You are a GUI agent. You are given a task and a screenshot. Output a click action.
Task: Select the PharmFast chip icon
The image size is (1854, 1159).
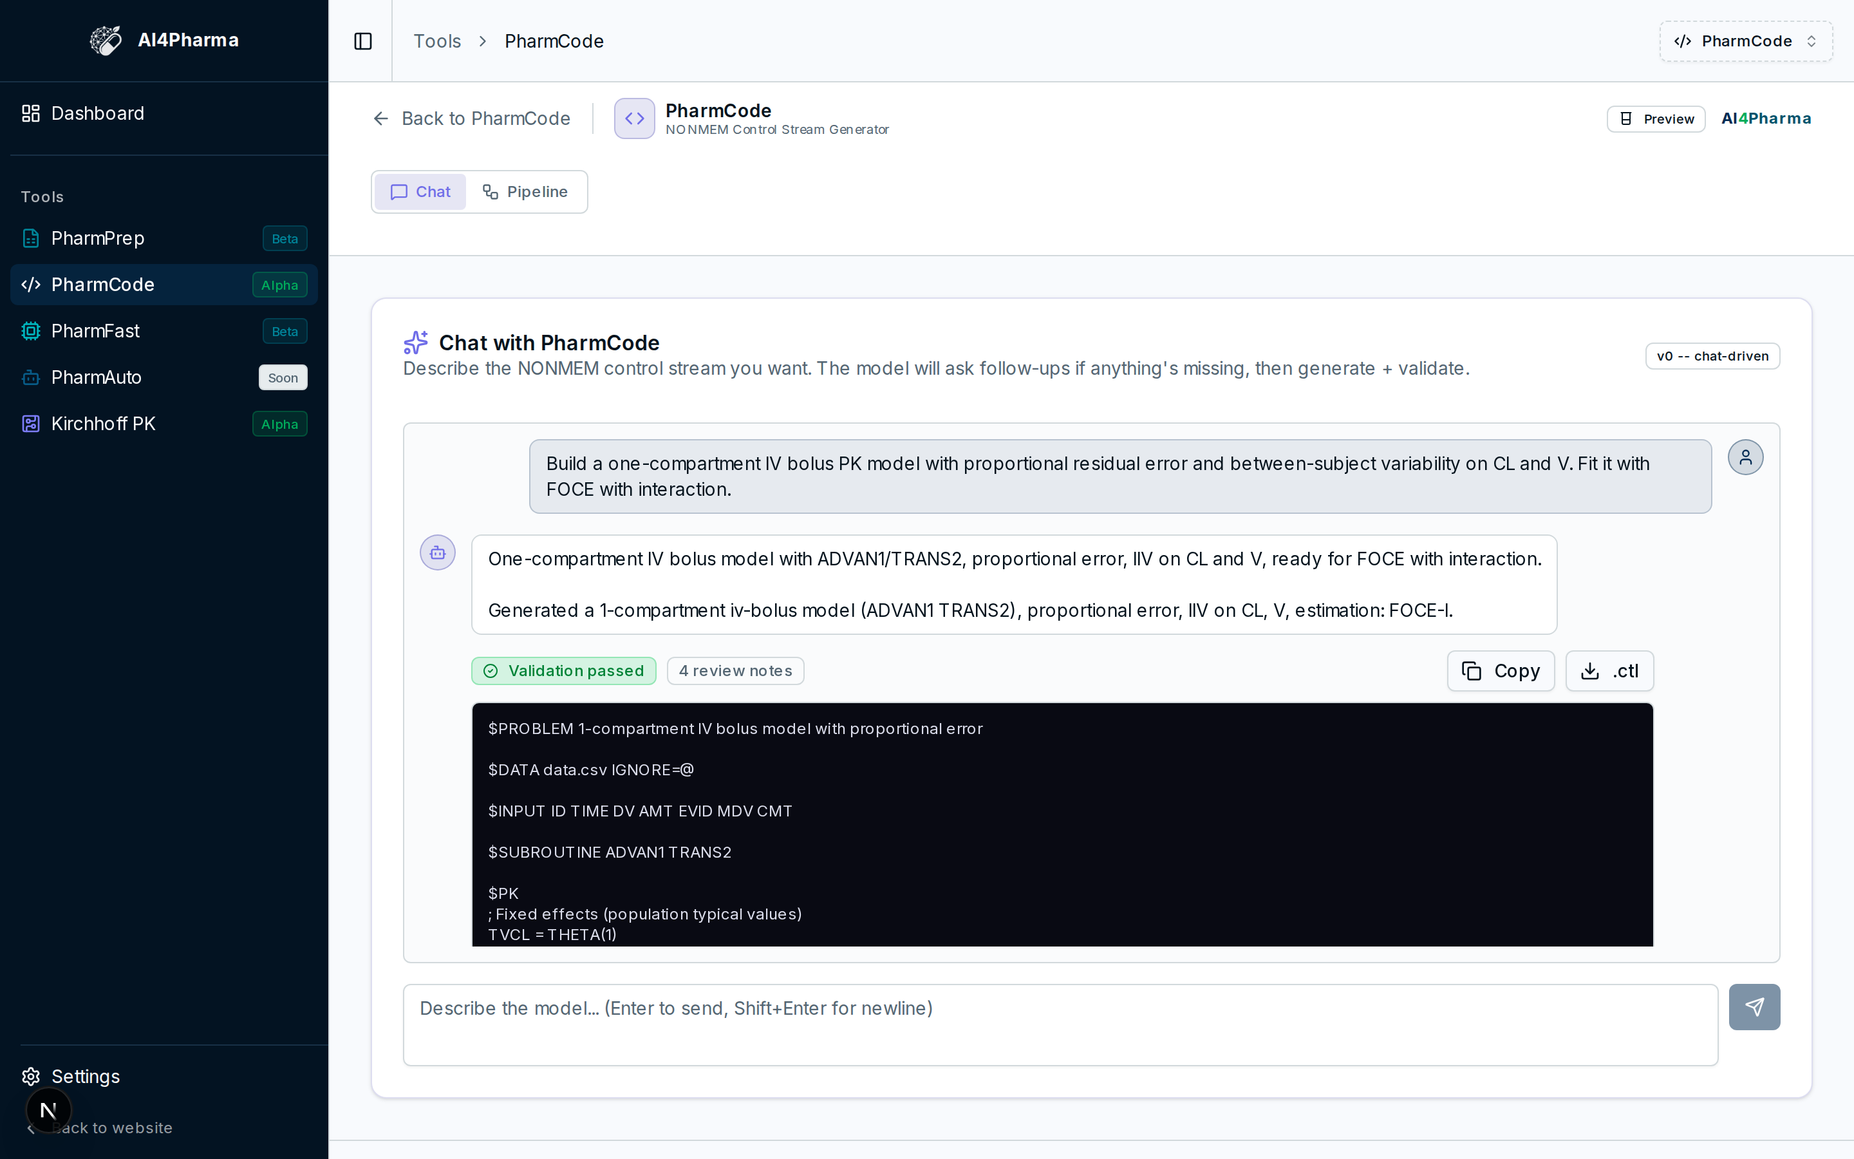tap(31, 331)
